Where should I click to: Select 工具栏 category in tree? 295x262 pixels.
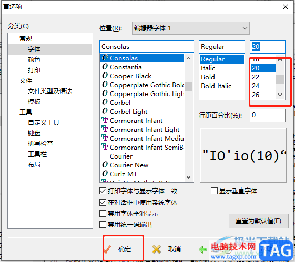[x=37, y=154]
